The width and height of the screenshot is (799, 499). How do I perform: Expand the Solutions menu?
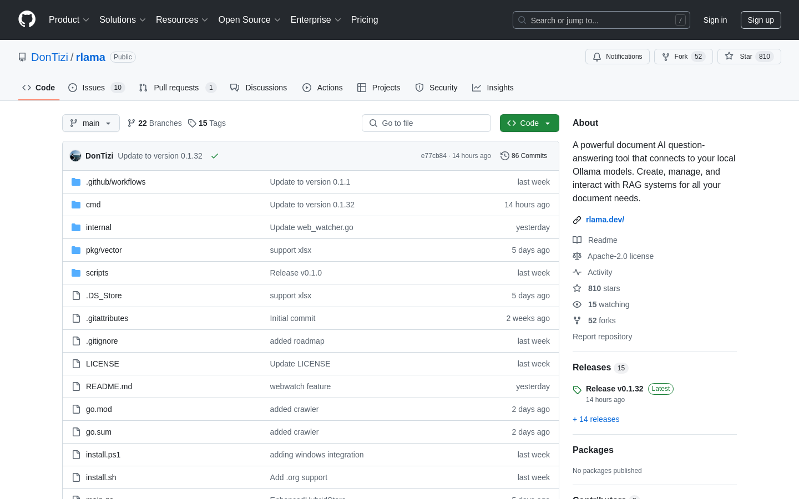pos(123,19)
